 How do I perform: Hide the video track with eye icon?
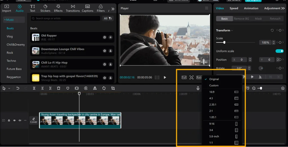point(14,120)
